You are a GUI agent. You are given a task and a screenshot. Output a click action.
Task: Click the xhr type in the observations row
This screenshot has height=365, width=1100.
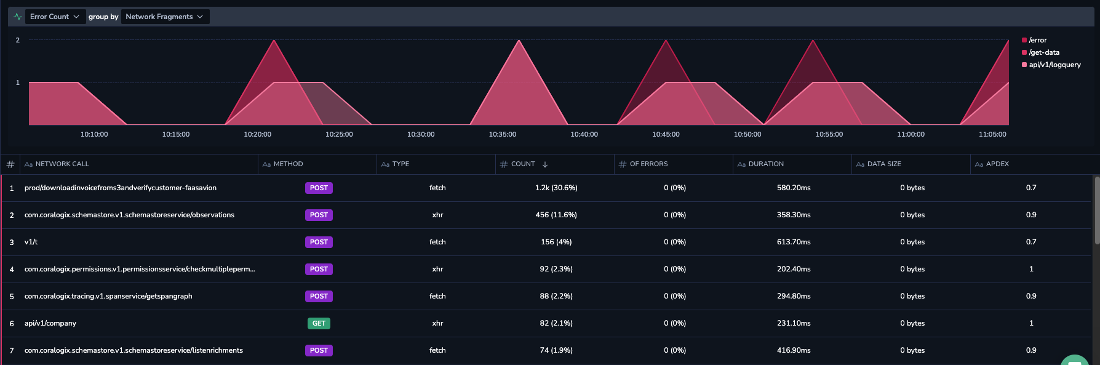point(437,215)
